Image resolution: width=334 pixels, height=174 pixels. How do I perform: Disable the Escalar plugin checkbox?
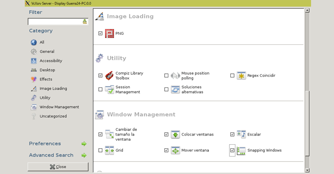(x=233, y=135)
